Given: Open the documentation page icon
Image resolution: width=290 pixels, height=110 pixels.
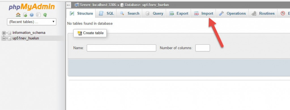Looking at the screenshot, I should pyautogui.click(x=38, y=15).
